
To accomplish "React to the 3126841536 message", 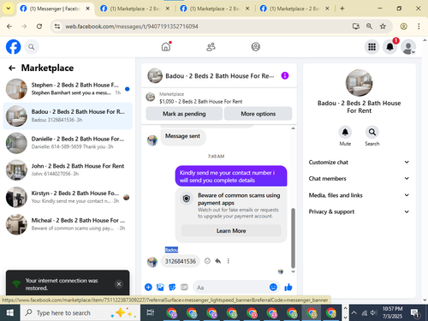I will click(207, 261).
